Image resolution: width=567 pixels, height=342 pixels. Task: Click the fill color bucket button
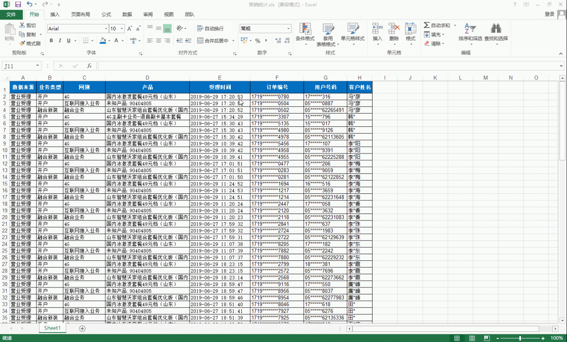(103, 41)
